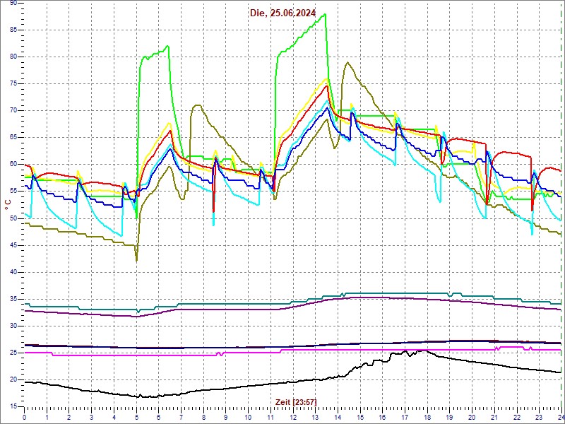The width and height of the screenshot is (565, 424).
Task: Click the chart date title 'Die, 25.06.2024'
Action: point(283,13)
